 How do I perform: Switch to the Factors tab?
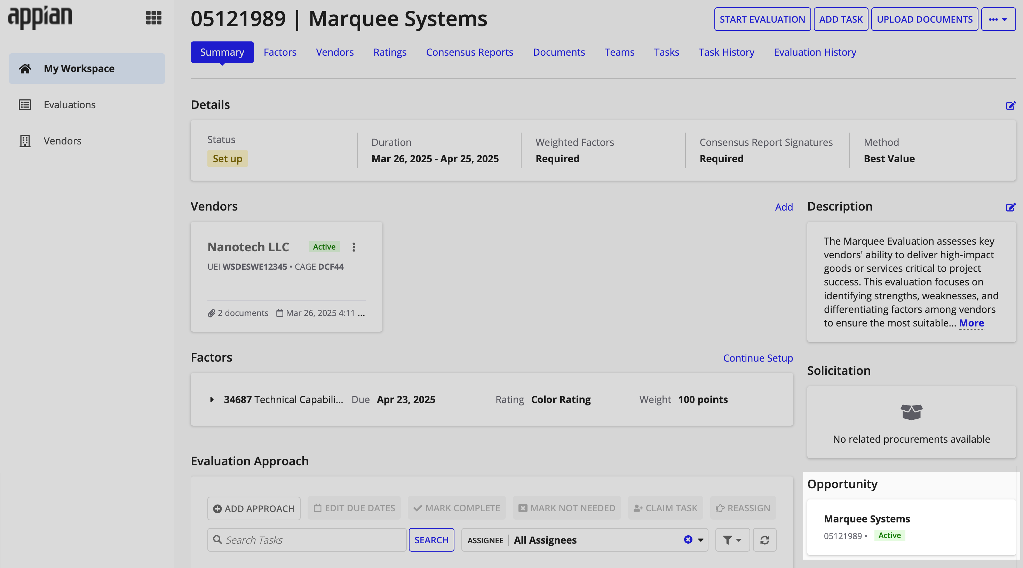coord(280,52)
